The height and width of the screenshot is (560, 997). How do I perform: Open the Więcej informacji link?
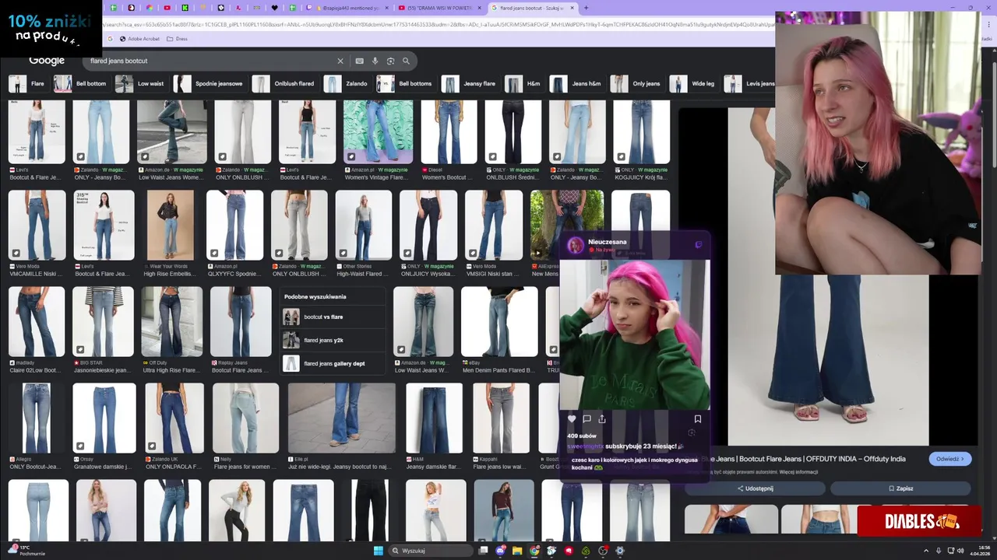pyautogui.click(x=800, y=471)
